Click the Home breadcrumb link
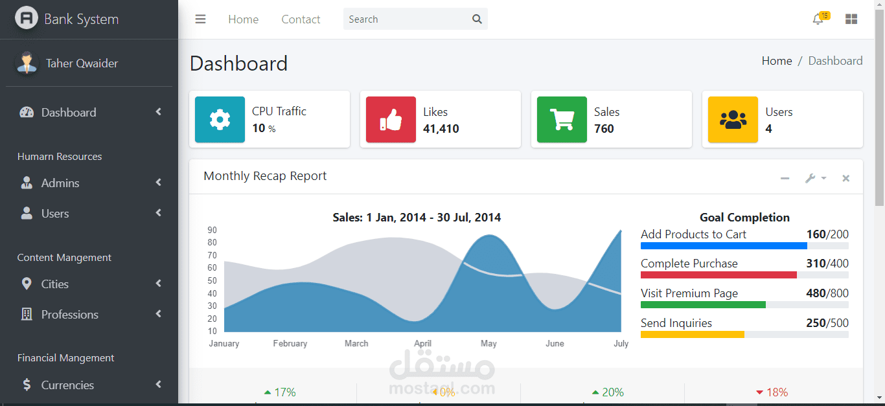Screen dimensions: 885x406 [777, 60]
